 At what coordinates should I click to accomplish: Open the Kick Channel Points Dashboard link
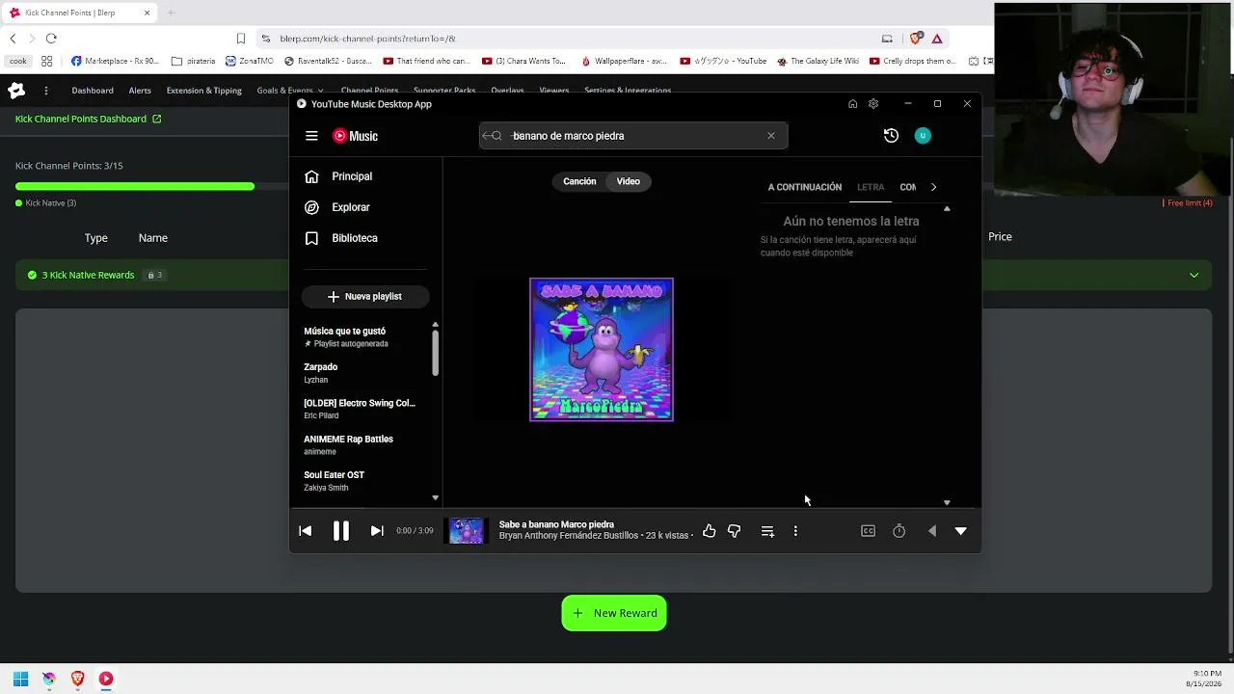[x=89, y=119]
